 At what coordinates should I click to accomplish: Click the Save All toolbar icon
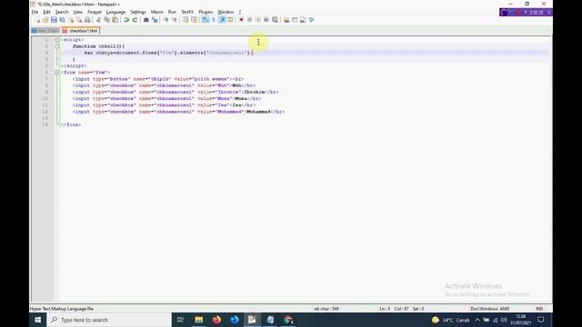(x=63, y=20)
